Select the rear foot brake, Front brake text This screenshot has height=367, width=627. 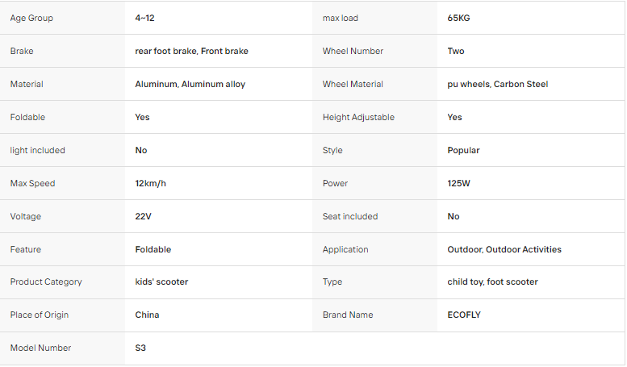(191, 51)
